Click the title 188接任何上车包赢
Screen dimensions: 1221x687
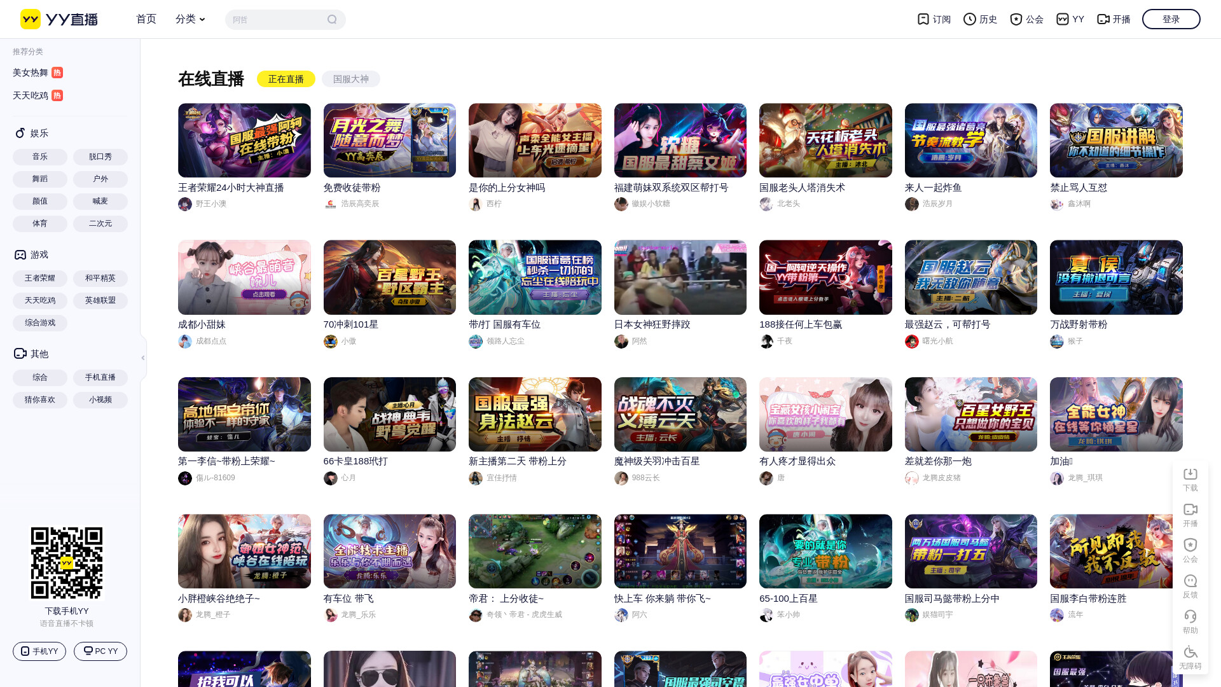click(800, 324)
